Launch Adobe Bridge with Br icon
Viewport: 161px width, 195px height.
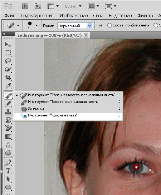[x=25, y=6]
